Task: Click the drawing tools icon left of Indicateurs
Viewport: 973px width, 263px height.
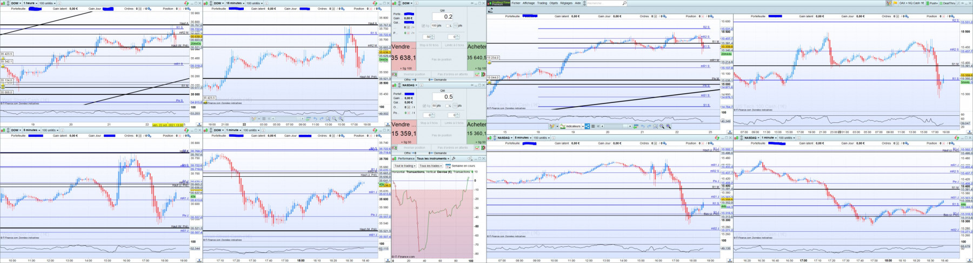Action: coord(552,126)
